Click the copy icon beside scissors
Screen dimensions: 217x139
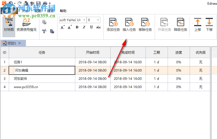pyautogui.click(x=52, y=31)
